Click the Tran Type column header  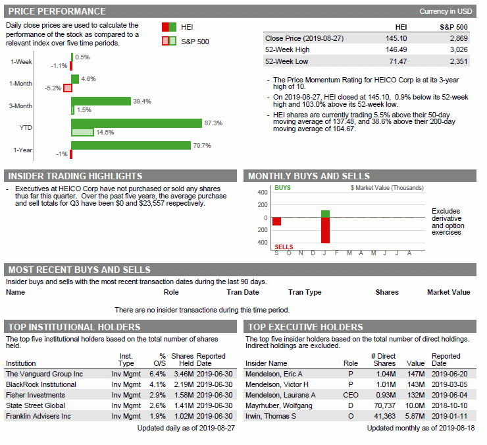pos(305,293)
